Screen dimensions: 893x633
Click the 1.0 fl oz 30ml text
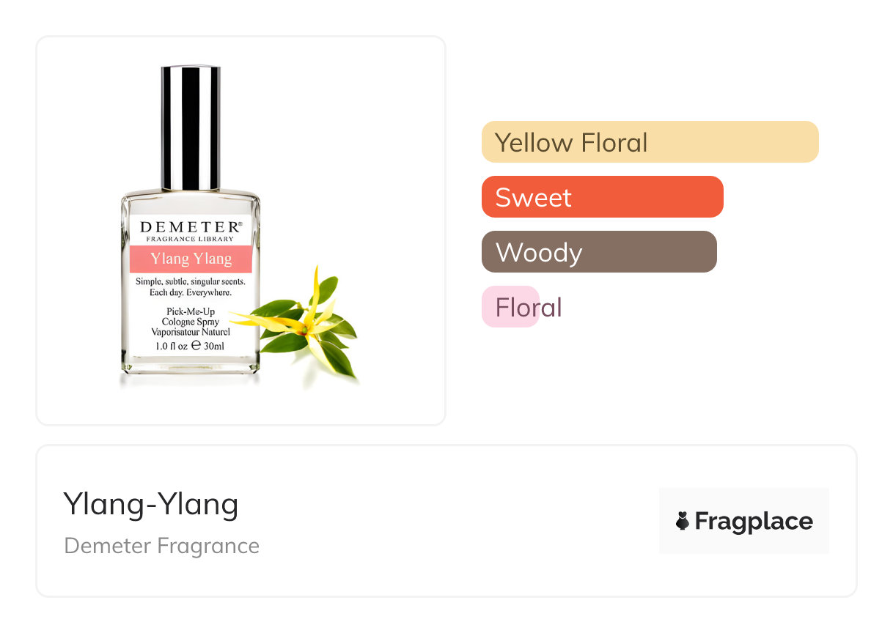[x=190, y=346]
